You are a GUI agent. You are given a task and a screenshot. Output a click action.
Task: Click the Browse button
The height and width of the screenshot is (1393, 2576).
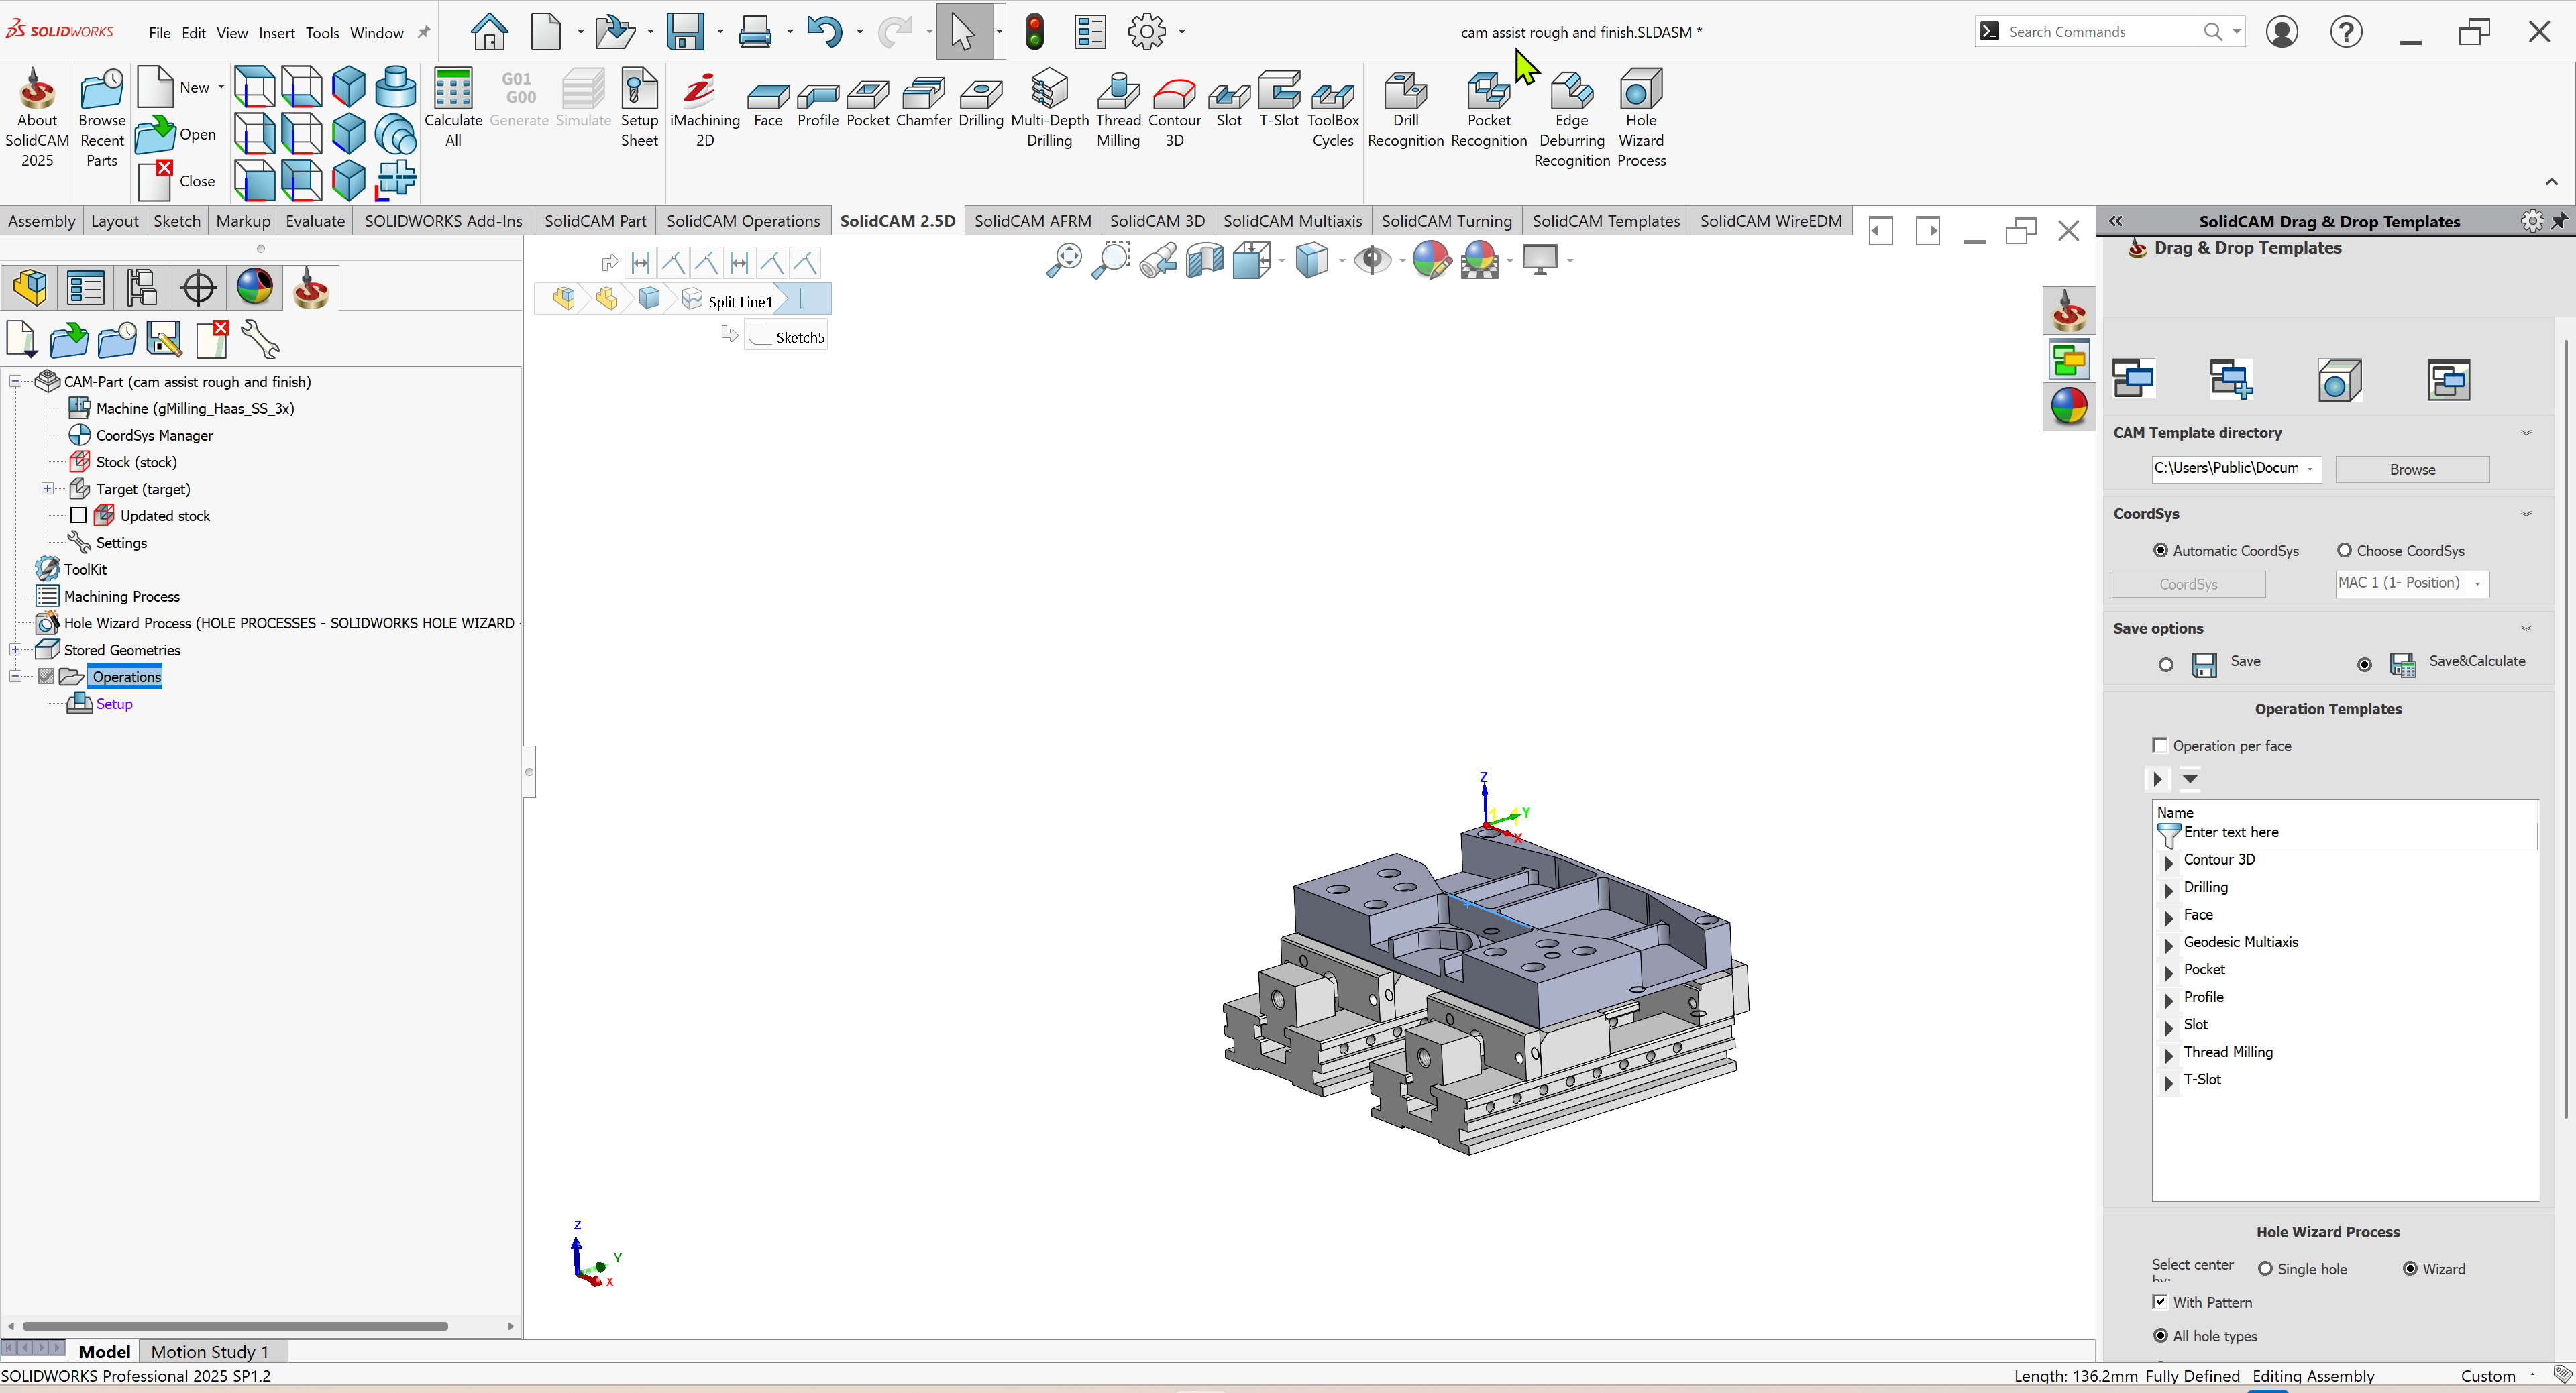point(2412,469)
